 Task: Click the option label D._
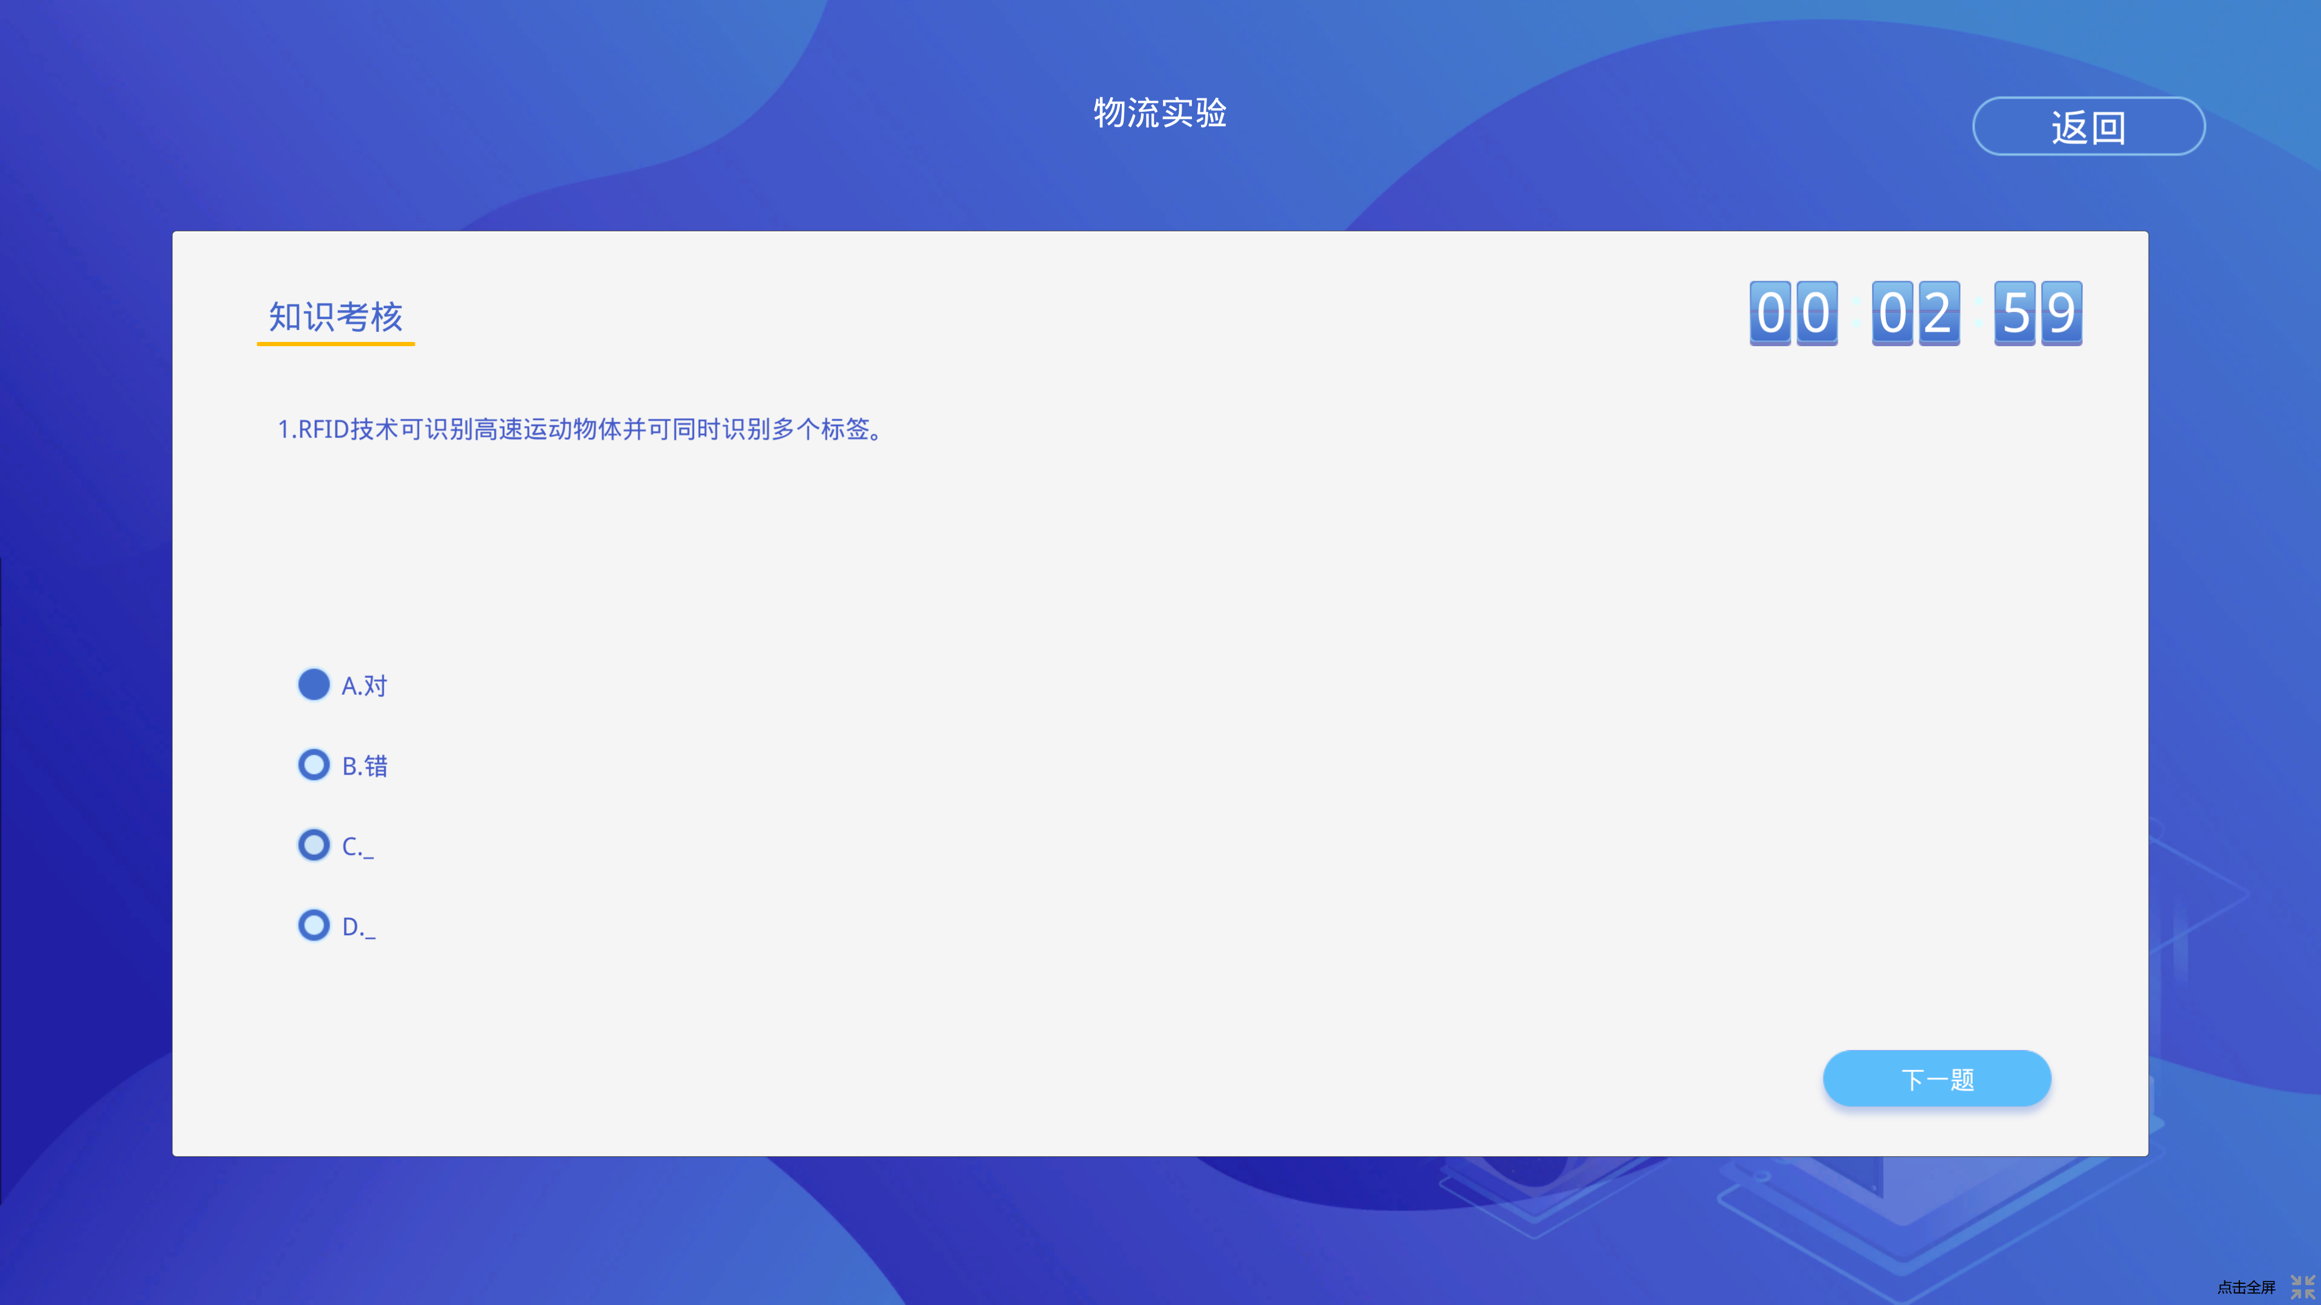[x=358, y=927]
